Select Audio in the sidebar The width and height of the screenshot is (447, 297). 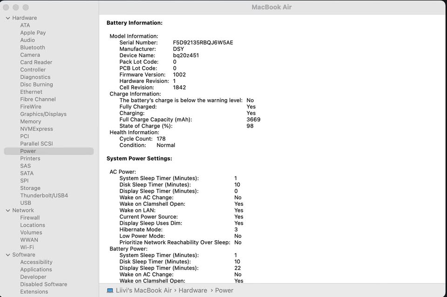27,40
